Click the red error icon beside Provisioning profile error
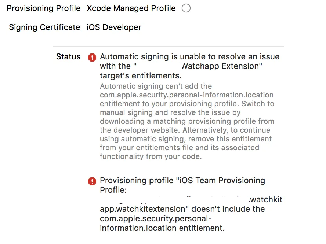Screen dimensions: 326x244 coord(92,181)
